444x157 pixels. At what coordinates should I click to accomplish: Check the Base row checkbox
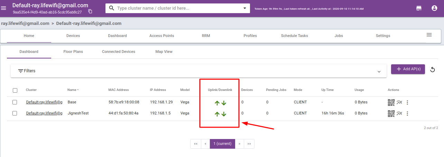pos(15,102)
